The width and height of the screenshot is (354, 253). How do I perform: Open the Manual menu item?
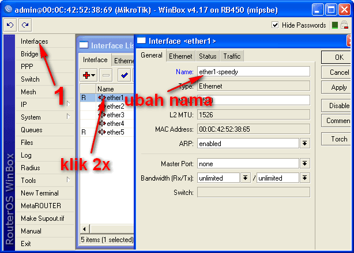tap(45, 231)
